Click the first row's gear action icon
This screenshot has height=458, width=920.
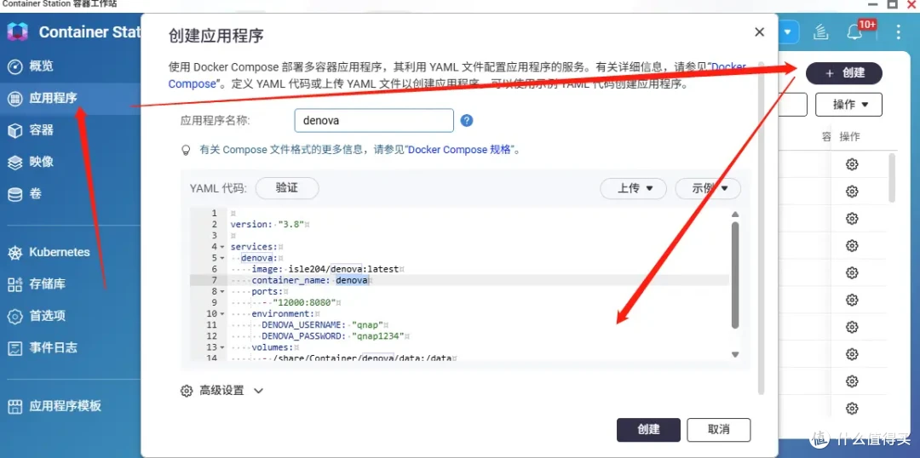point(852,164)
